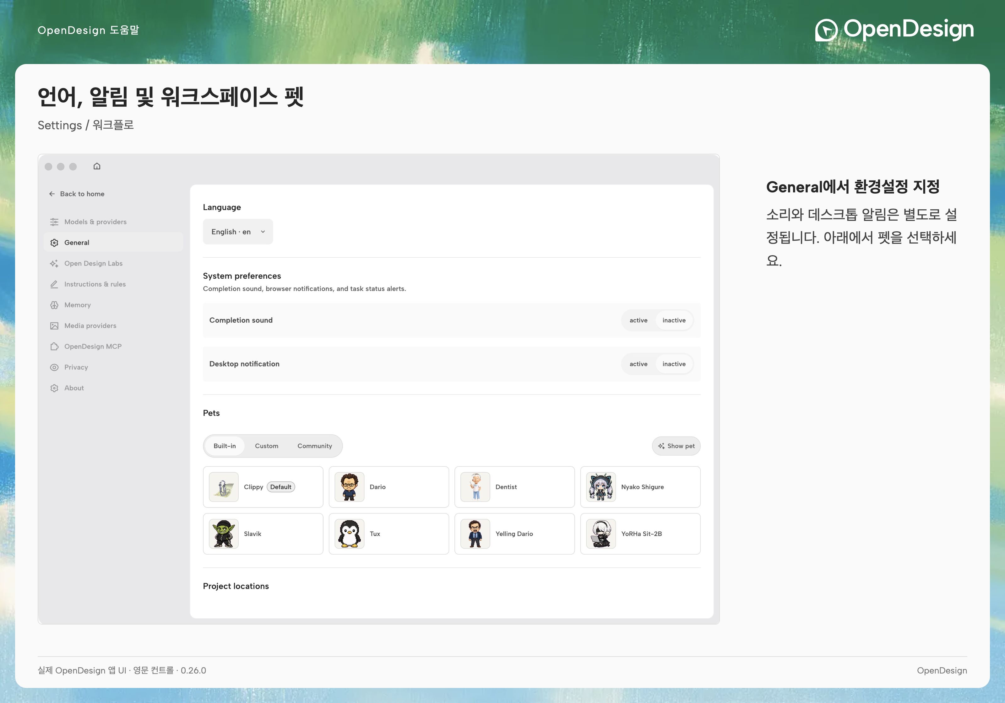The height and width of the screenshot is (703, 1005).
Task: Click the General gear icon in sidebar
Action: pos(54,243)
